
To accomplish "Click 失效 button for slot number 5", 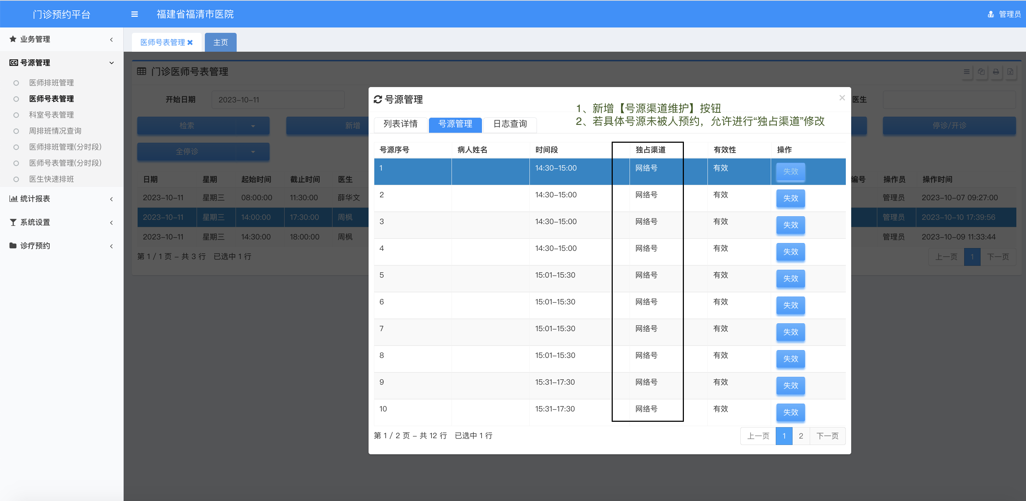I will pyautogui.click(x=790, y=279).
